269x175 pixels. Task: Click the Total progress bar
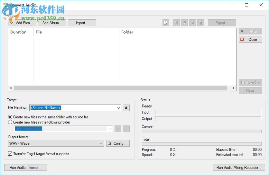(x=202, y=144)
